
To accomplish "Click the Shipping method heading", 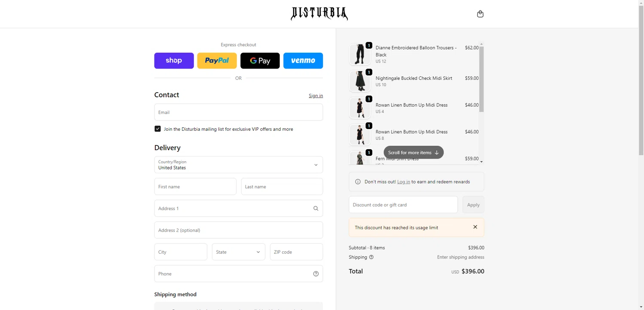I will pyautogui.click(x=175, y=294).
